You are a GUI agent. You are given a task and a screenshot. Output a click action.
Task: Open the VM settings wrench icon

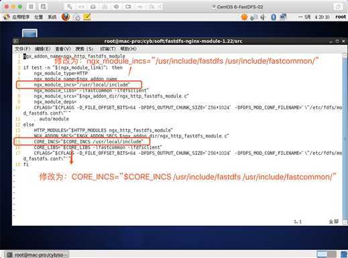coord(70,7)
